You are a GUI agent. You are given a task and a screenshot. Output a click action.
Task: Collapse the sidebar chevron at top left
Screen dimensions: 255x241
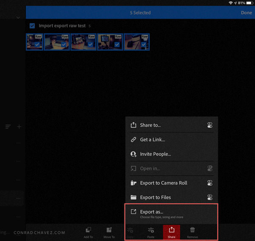click(x=18, y=17)
